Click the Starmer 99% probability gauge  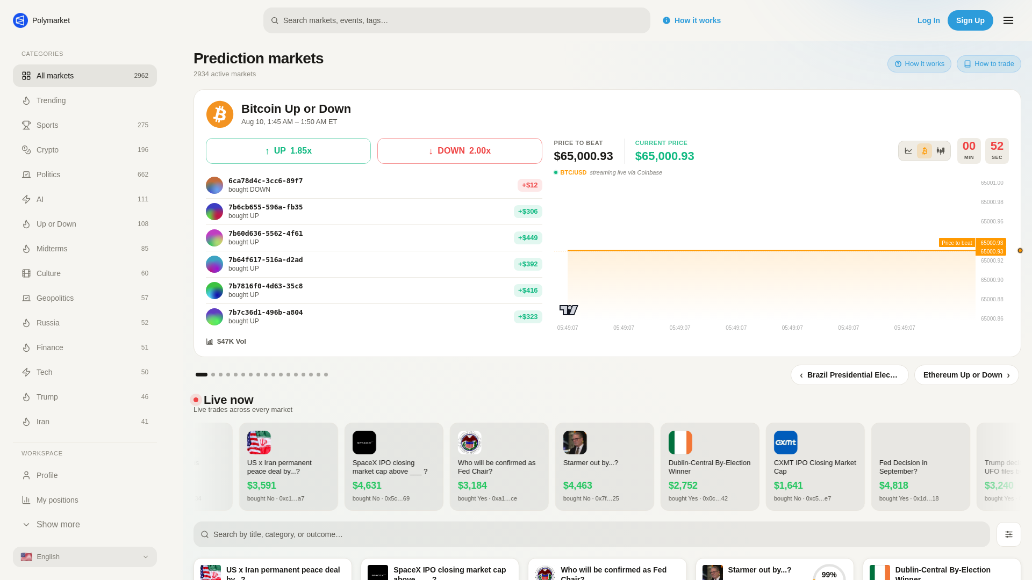click(x=829, y=572)
